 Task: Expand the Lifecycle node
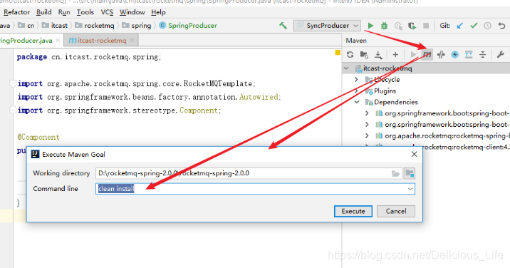pos(356,79)
